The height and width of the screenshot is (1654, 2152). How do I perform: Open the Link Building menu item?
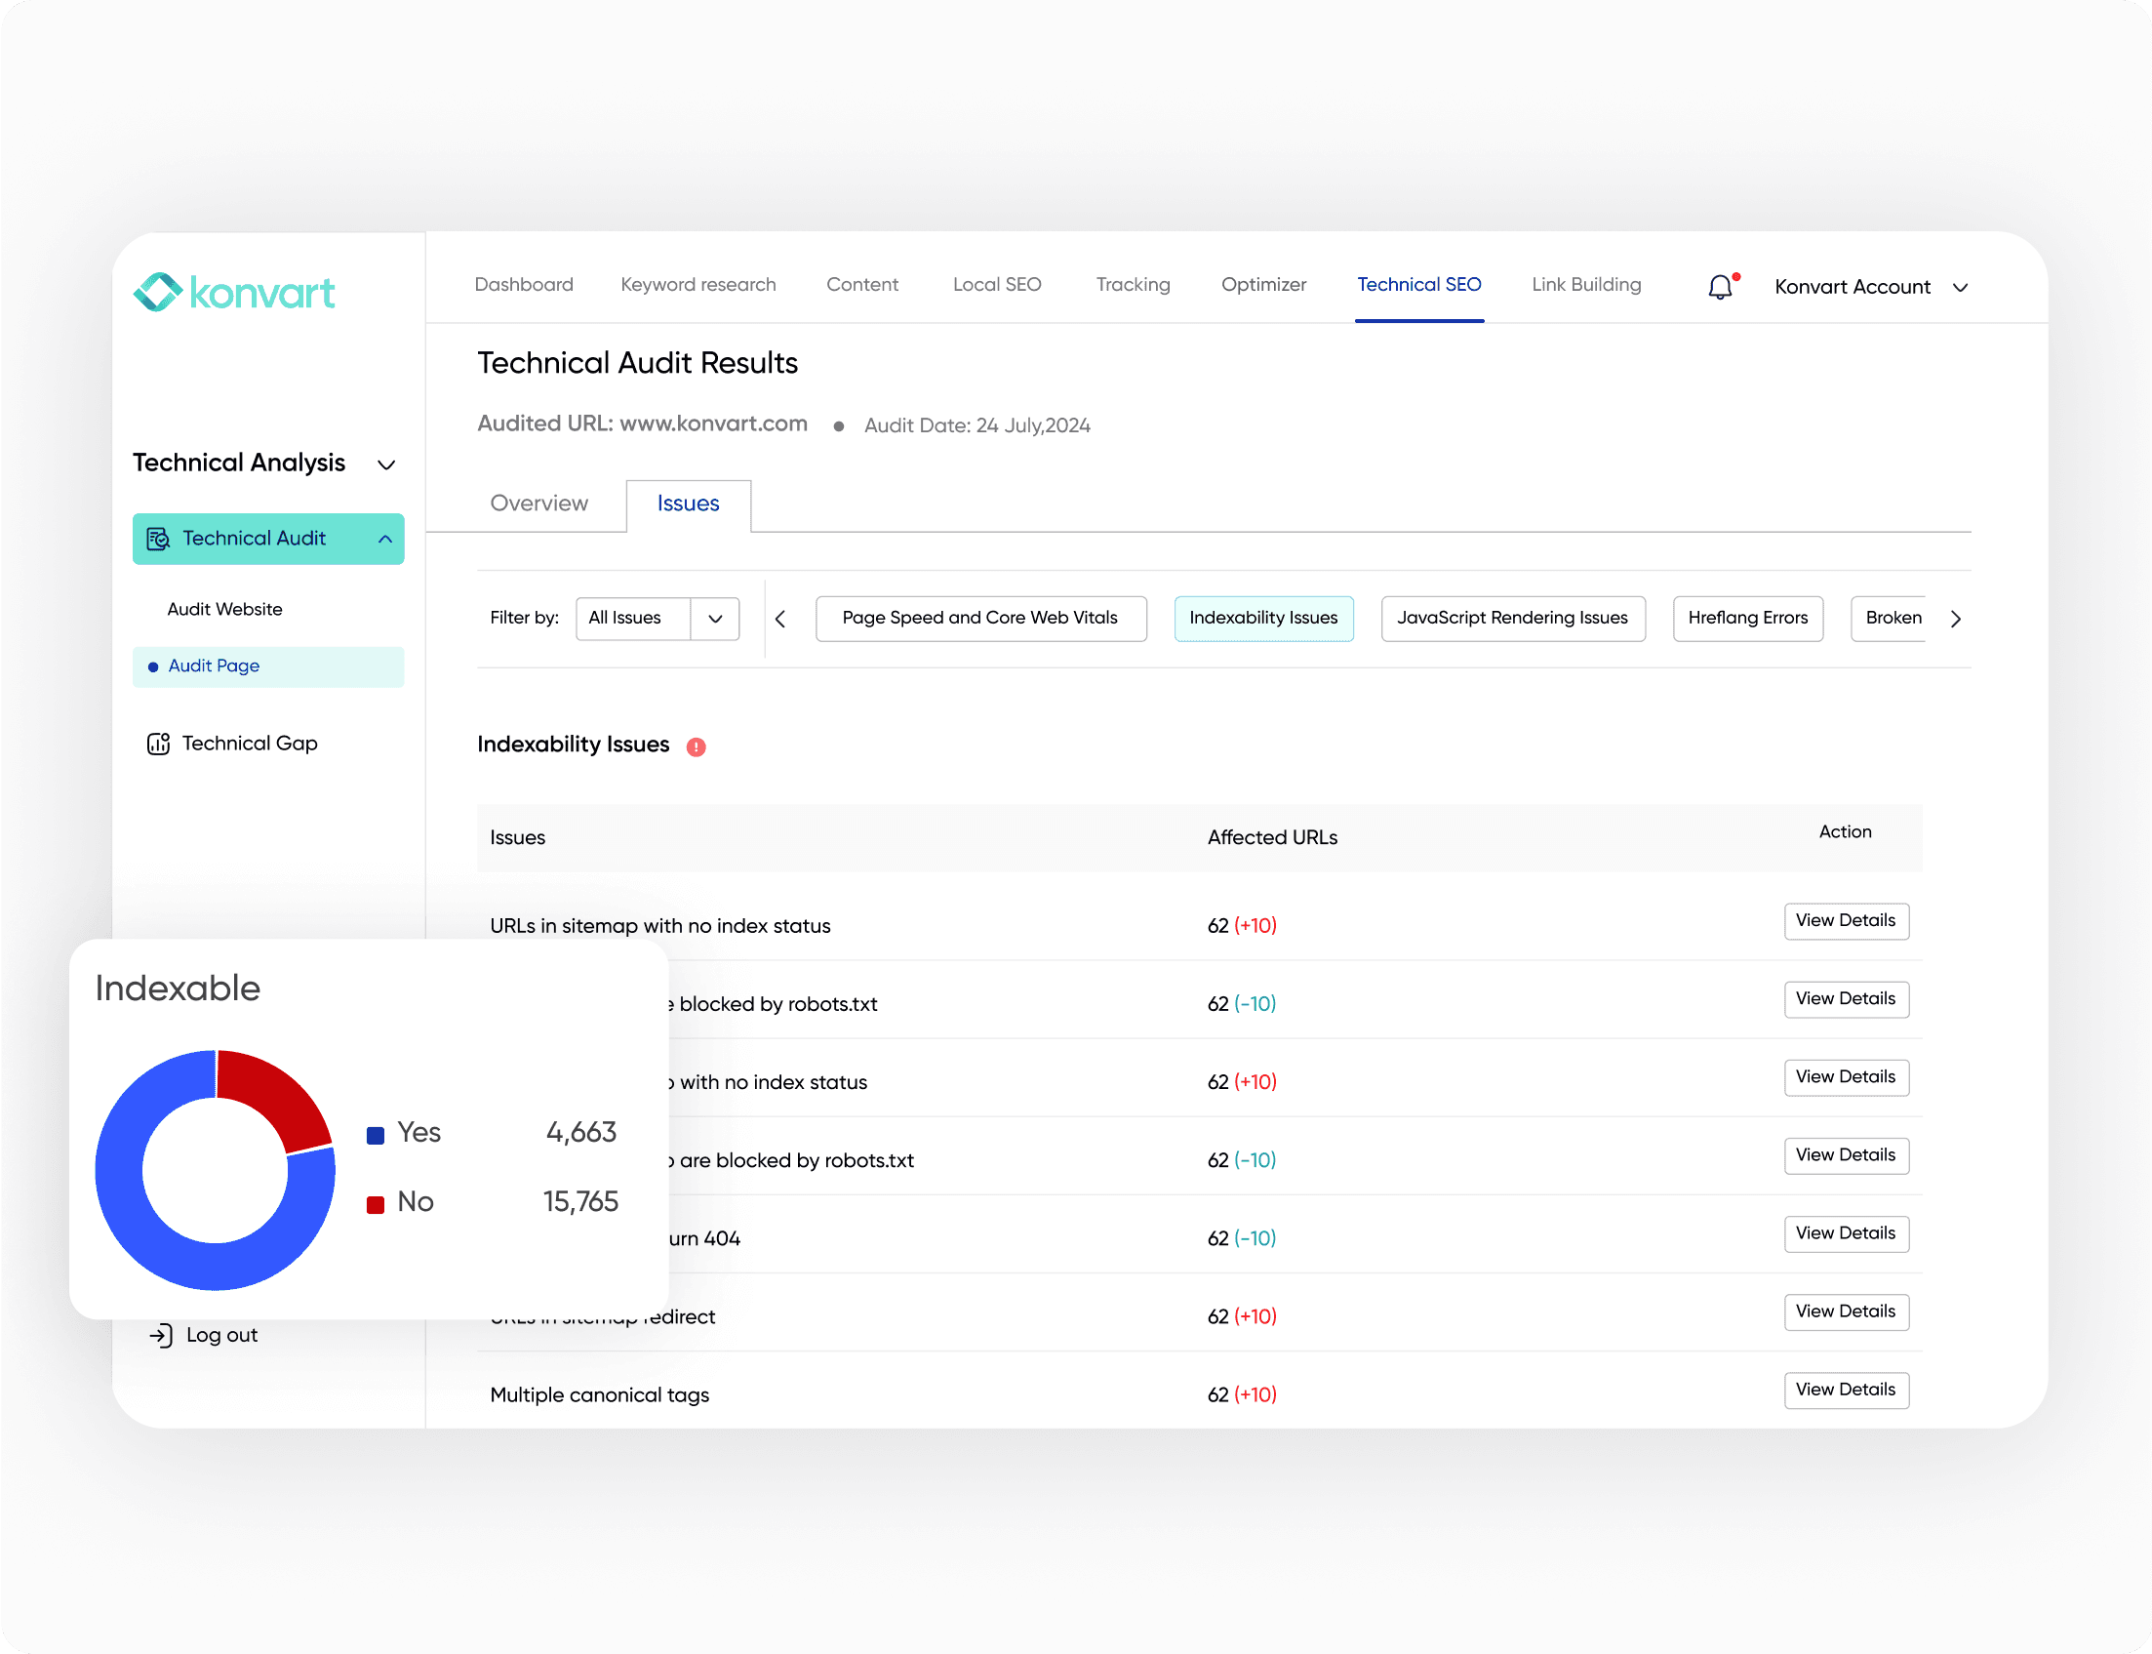coord(1585,285)
